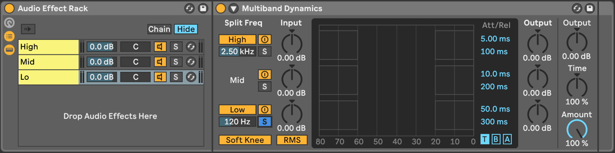Click the High band Output gain knob
Screen dimensions: 615x153
tap(538, 43)
